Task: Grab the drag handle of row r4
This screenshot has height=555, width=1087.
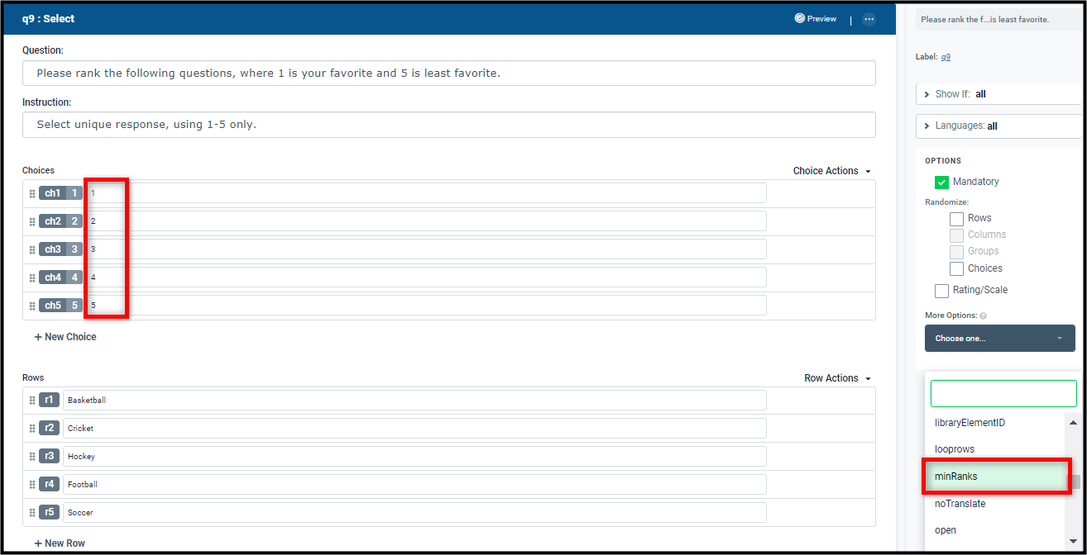Action: (33, 485)
